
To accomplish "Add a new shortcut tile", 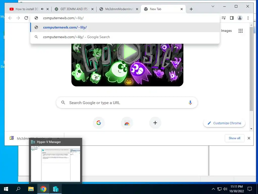I will pyautogui.click(x=155, y=123).
